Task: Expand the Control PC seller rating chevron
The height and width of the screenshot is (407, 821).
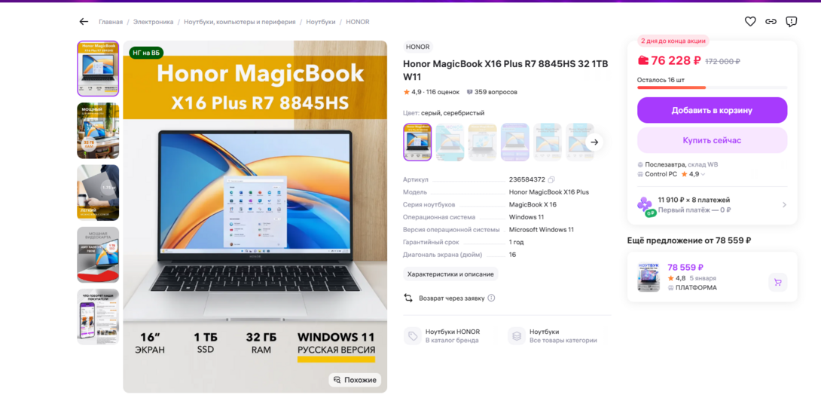Action: click(703, 174)
